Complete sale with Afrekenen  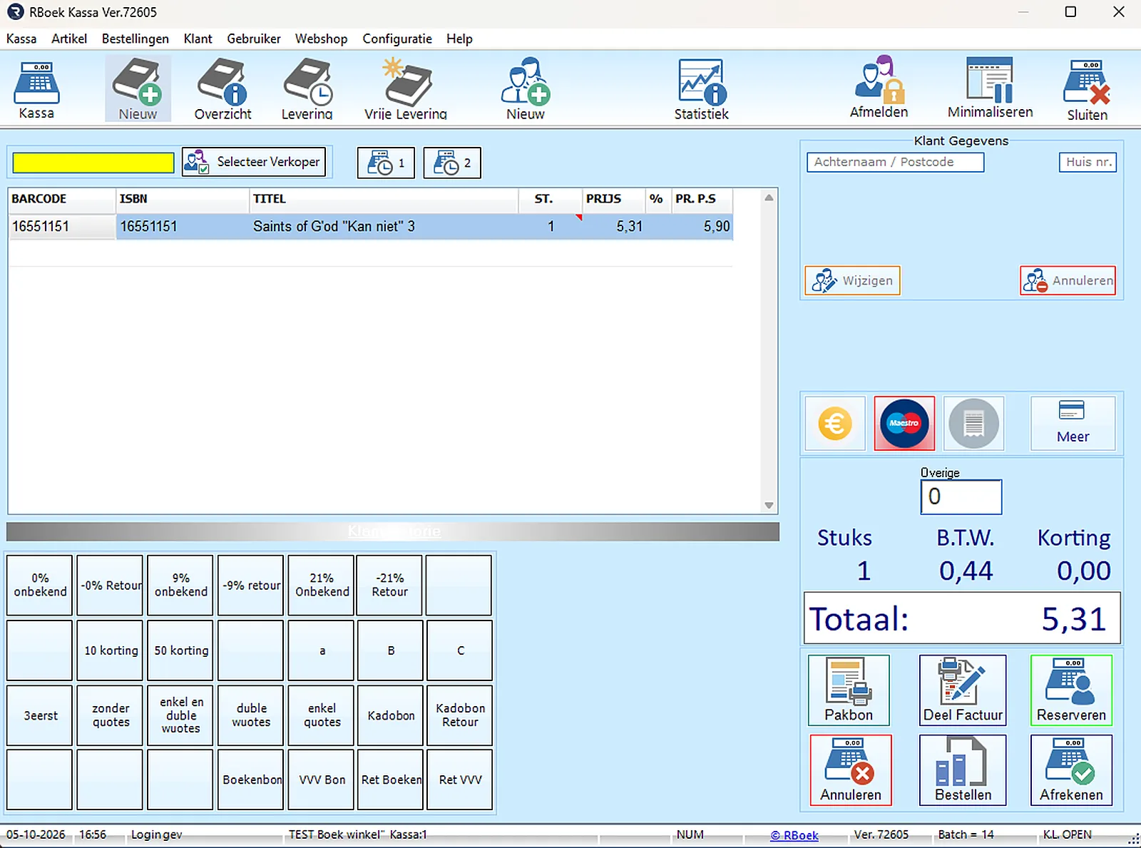pyautogui.click(x=1071, y=770)
